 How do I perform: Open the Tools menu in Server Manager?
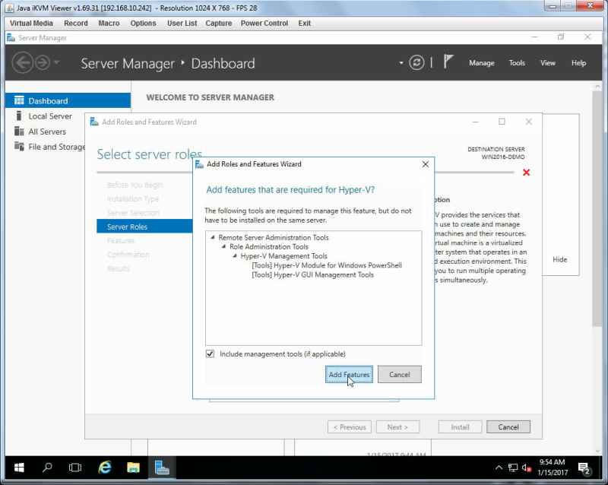click(x=517, y=63)
